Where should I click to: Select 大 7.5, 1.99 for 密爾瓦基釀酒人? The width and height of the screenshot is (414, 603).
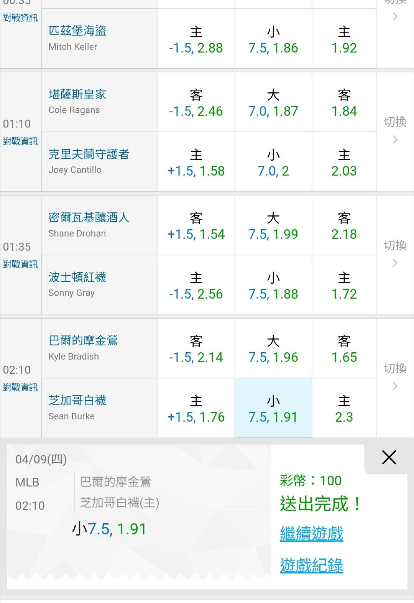[273, 225]
